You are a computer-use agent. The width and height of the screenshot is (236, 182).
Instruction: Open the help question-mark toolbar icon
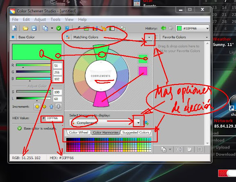67,28
